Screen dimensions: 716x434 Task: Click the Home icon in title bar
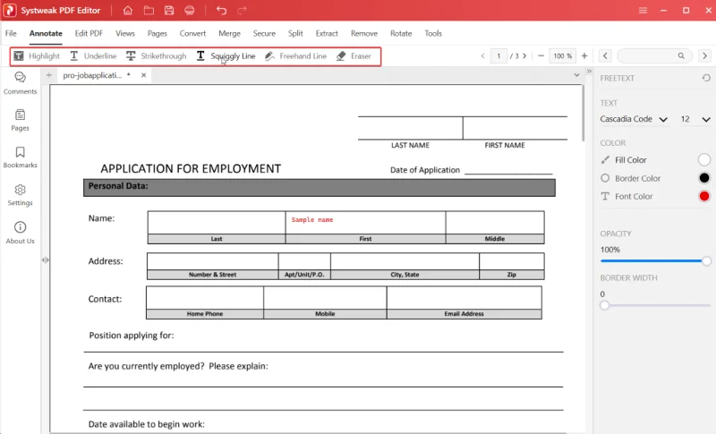point(128,11)
